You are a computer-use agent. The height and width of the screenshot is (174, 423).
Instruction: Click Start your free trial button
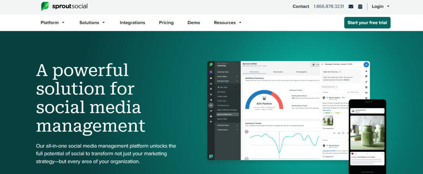click(x=367, y=23)
